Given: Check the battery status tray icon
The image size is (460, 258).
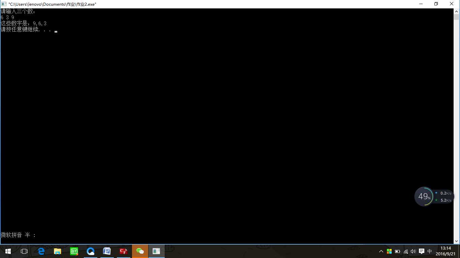Looking at the screenshot, I should (397, 251).
